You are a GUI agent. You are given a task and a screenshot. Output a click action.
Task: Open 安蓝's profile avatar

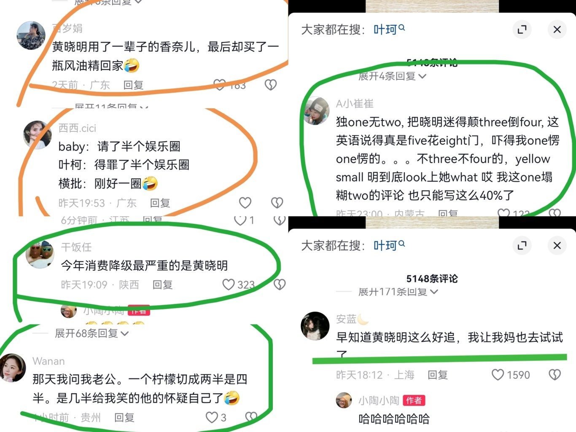click(315, 326)
